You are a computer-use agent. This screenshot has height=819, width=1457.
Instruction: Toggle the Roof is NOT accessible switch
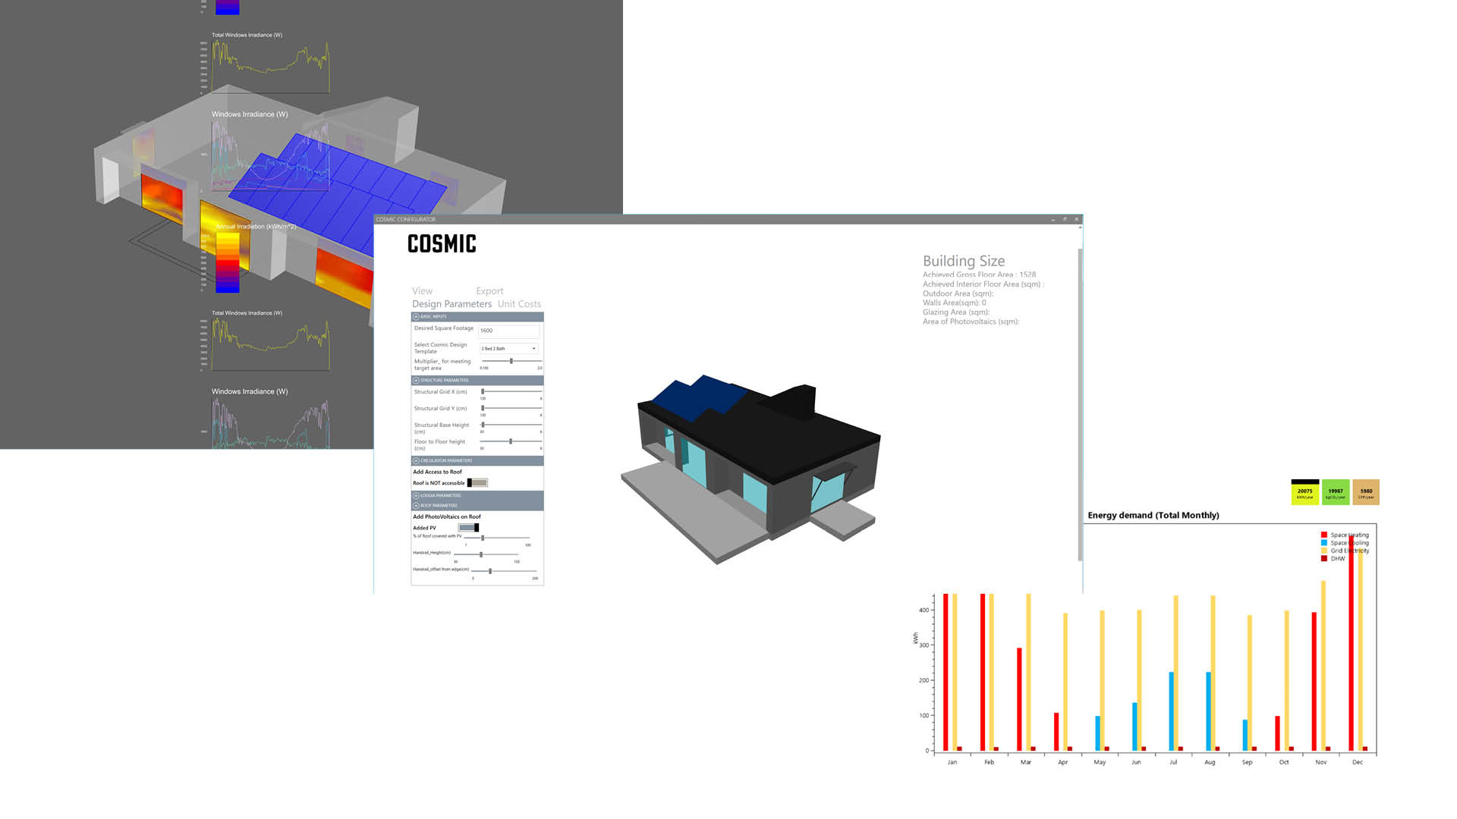pos(477,483)
